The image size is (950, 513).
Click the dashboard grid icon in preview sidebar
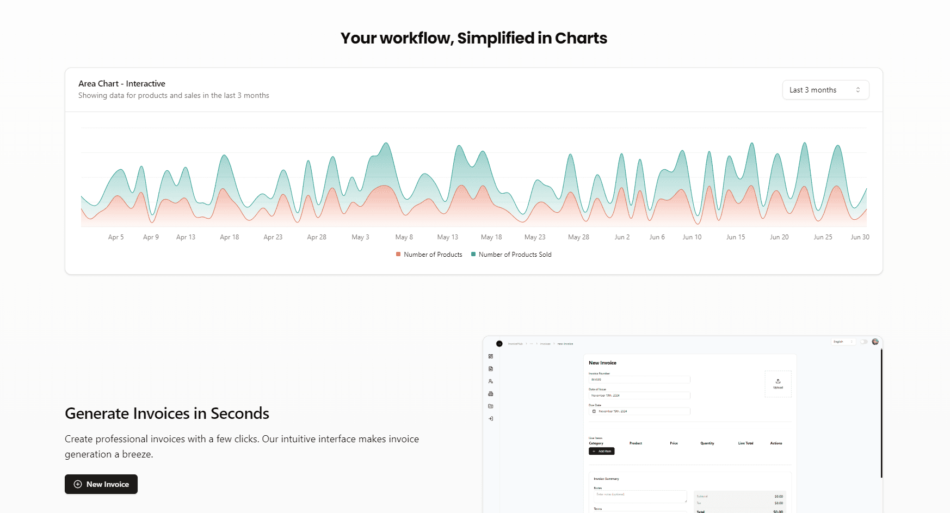click(x=491, y=356)
